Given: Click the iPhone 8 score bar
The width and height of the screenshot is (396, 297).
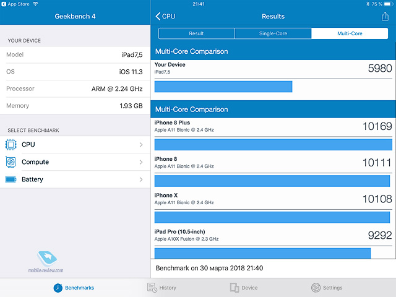Looking at the screenshot, I should click(x=272, y=181).
